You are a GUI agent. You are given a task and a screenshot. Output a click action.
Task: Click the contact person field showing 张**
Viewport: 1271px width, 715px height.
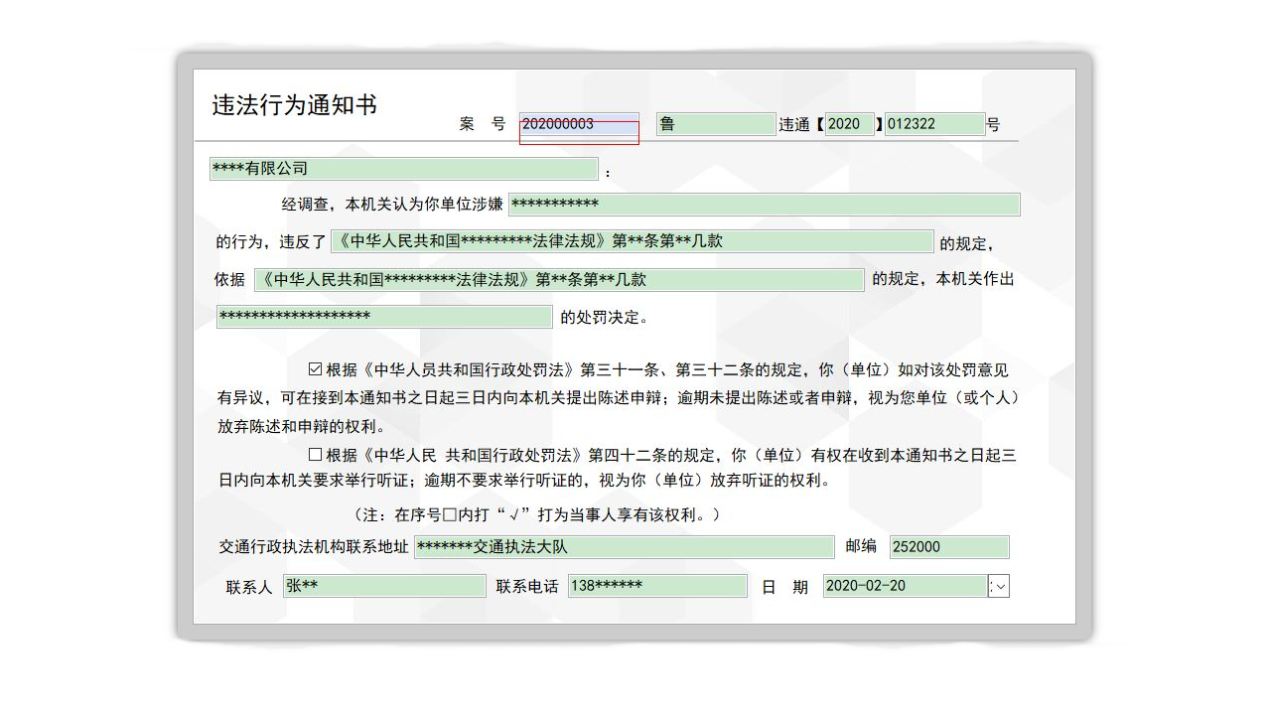pos(383,586)
